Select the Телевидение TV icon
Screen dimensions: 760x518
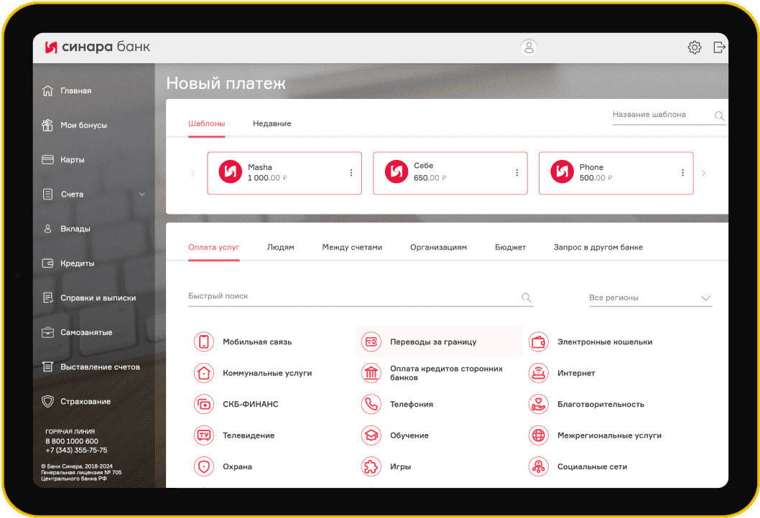(x=204, y=435)
